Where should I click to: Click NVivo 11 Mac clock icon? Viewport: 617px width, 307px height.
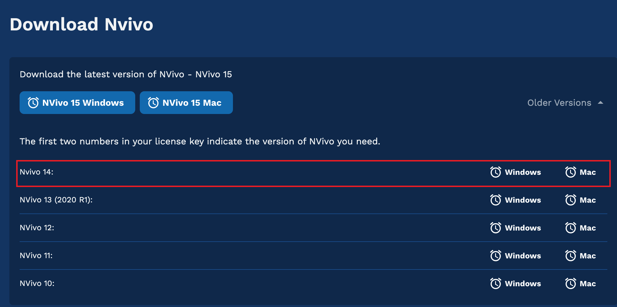click(x=570, y=256)
